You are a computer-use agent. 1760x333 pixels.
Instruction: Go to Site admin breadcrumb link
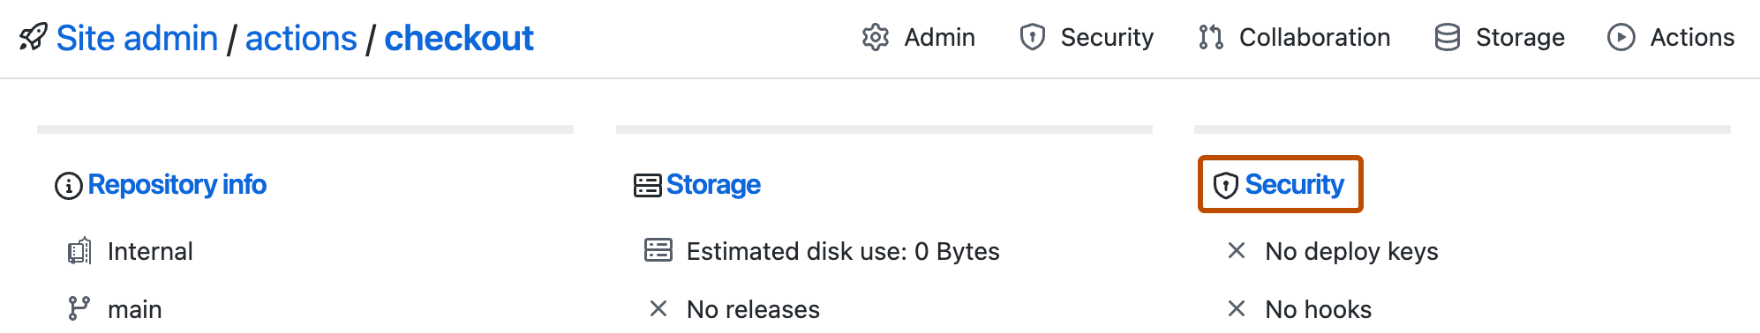click(x=137, y=39)
